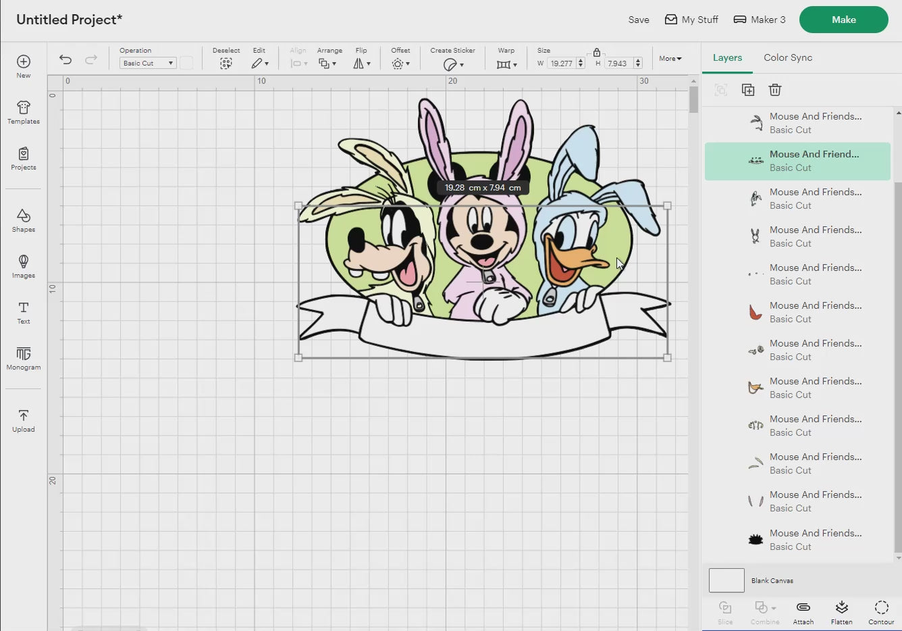Select the highlighted Mouse And Friend layer
902x631 pixels.
pyautogui.click(x=797, y=161)
